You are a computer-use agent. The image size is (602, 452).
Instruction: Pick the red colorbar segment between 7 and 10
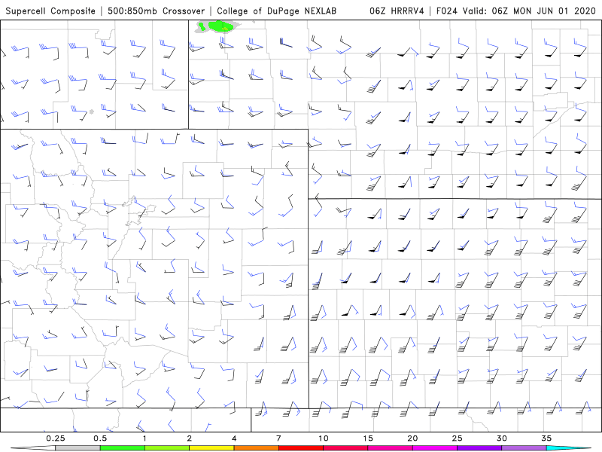click(301, 448)
